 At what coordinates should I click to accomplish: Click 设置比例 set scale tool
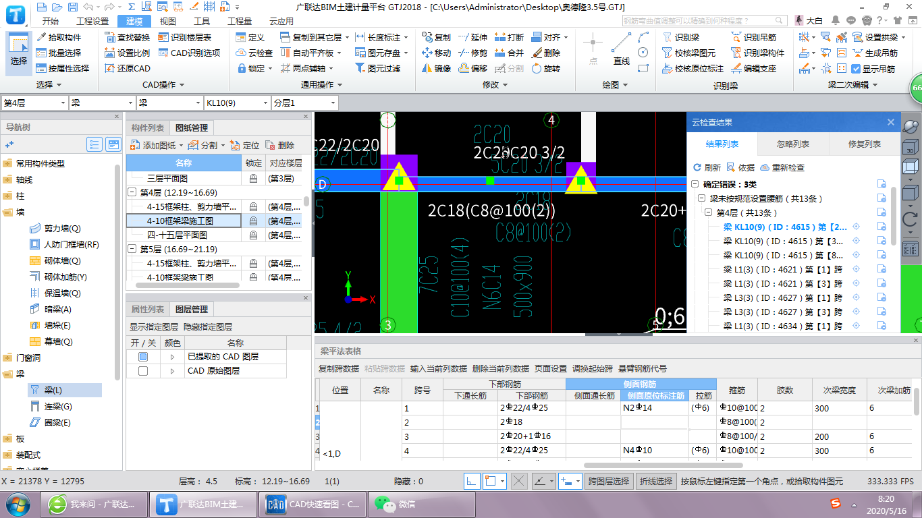tap(128, 53)
